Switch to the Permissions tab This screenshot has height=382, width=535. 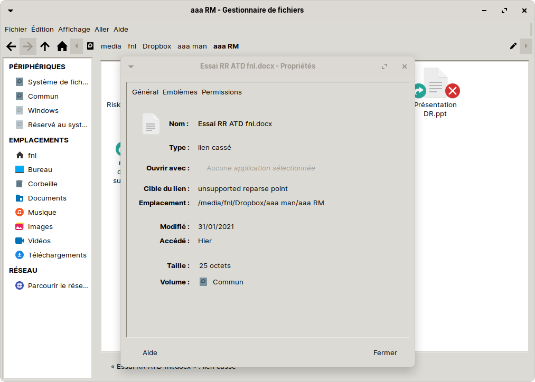coord(221,92)
